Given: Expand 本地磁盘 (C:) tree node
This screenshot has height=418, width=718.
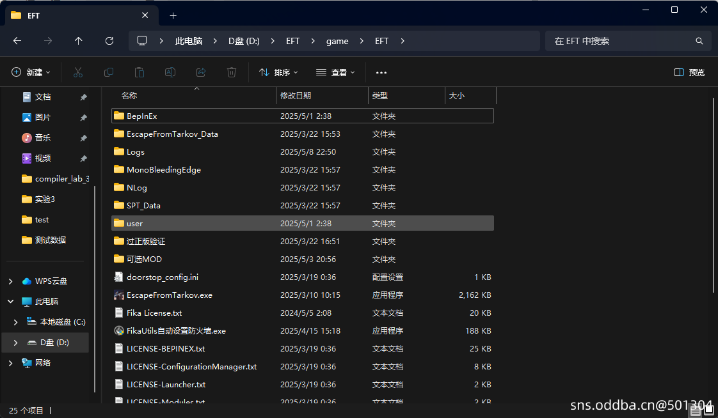Looking at the screenshot, I should (16, 322).
